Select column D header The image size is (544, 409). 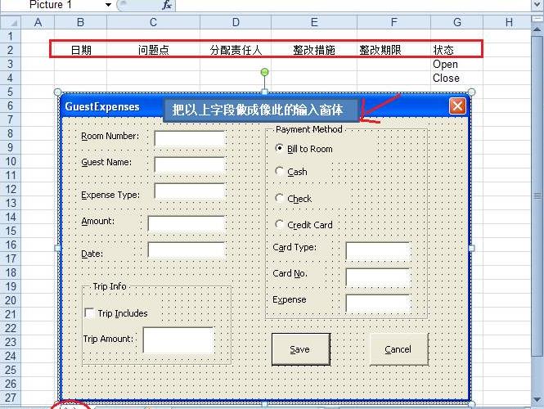pyautogui.click(x=236, y=21)
